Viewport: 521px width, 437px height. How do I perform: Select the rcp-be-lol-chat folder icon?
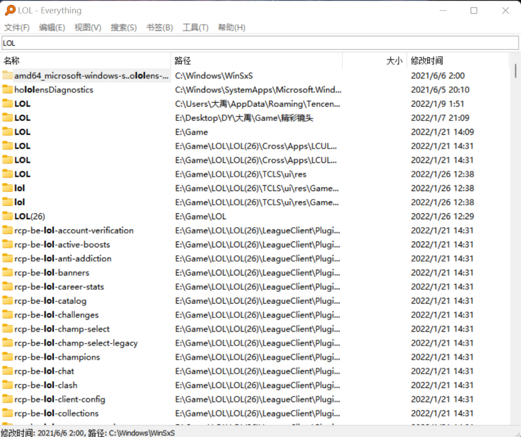7,371
